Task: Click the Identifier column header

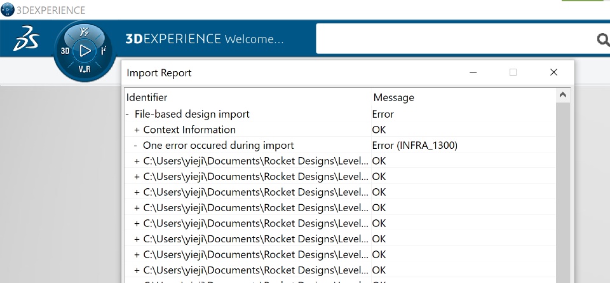Action: coord(147,97)
